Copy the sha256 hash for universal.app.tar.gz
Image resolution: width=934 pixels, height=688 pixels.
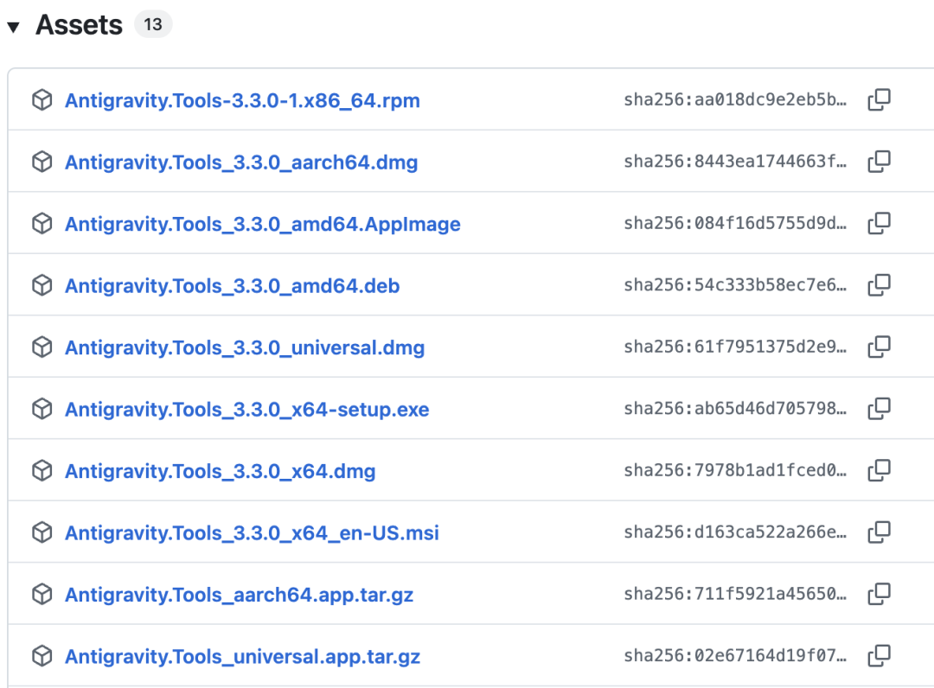tap(880, 655)
